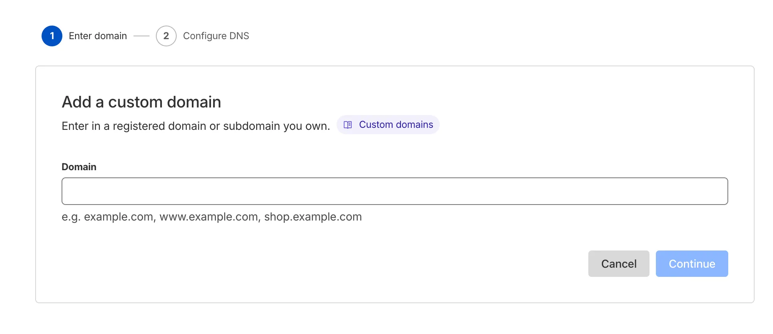The image size is (773, 334).
Task: Click shop.example.com in the hint text
Action: 313,217
